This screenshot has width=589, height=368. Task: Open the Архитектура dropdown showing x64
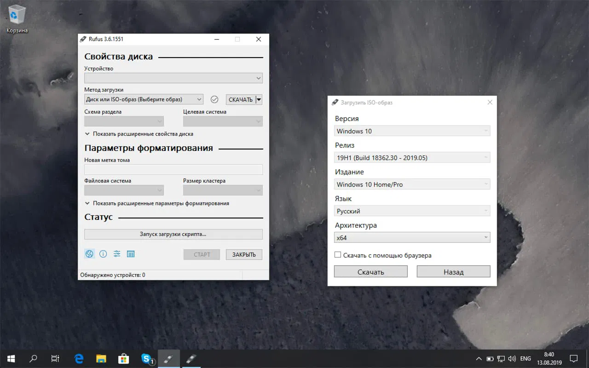[x=412, y=237]
